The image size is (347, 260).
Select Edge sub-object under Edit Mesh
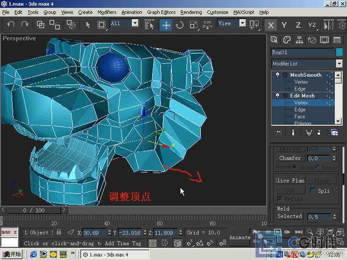coord(300,110)
